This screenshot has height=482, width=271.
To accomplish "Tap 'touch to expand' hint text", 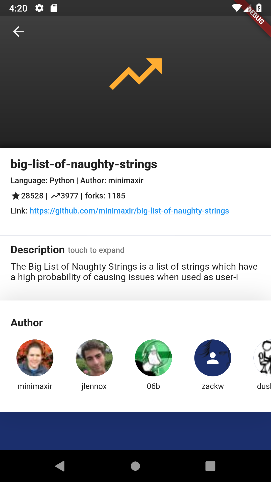I will pos(96,250).
